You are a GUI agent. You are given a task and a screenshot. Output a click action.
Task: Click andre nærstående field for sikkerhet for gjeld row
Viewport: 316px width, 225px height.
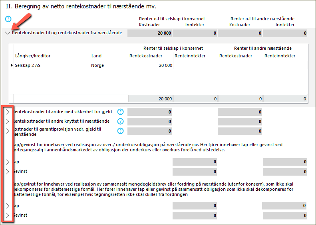[240, 112]
